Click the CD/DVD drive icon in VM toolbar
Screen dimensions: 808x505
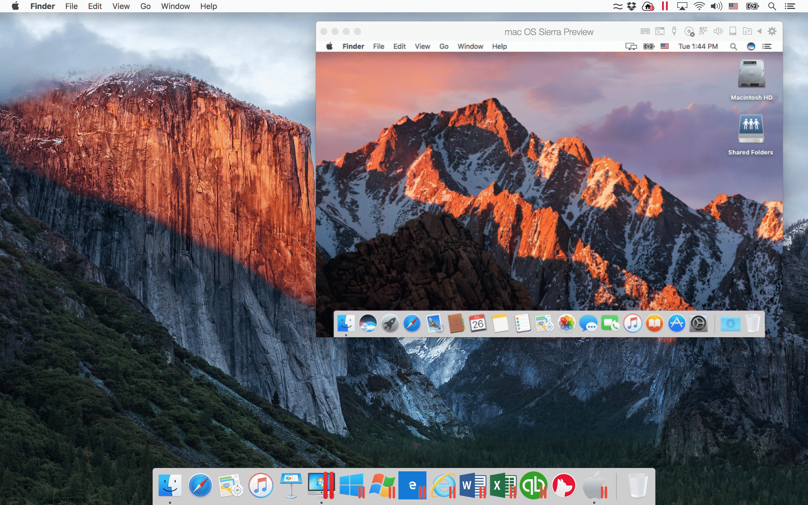[x=689, y=31]
